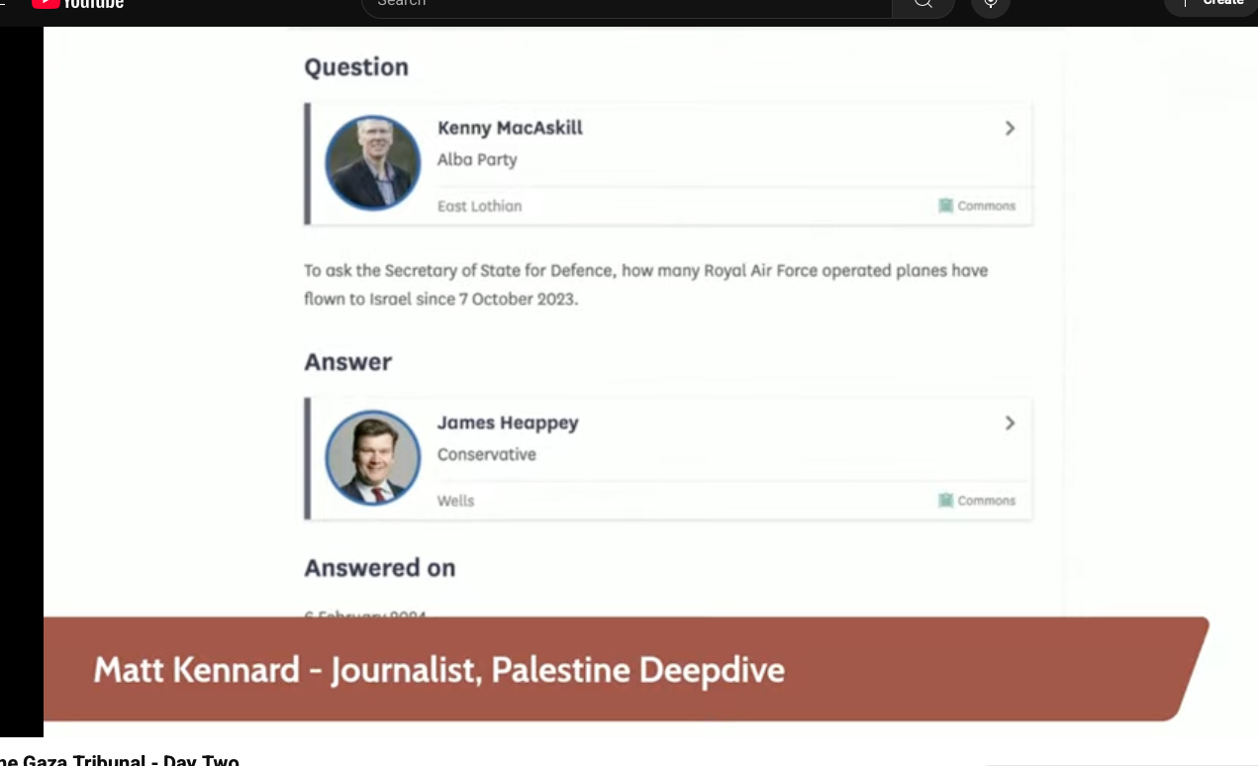
Task: Open James Heappey's profile photo
Action: 373,458
